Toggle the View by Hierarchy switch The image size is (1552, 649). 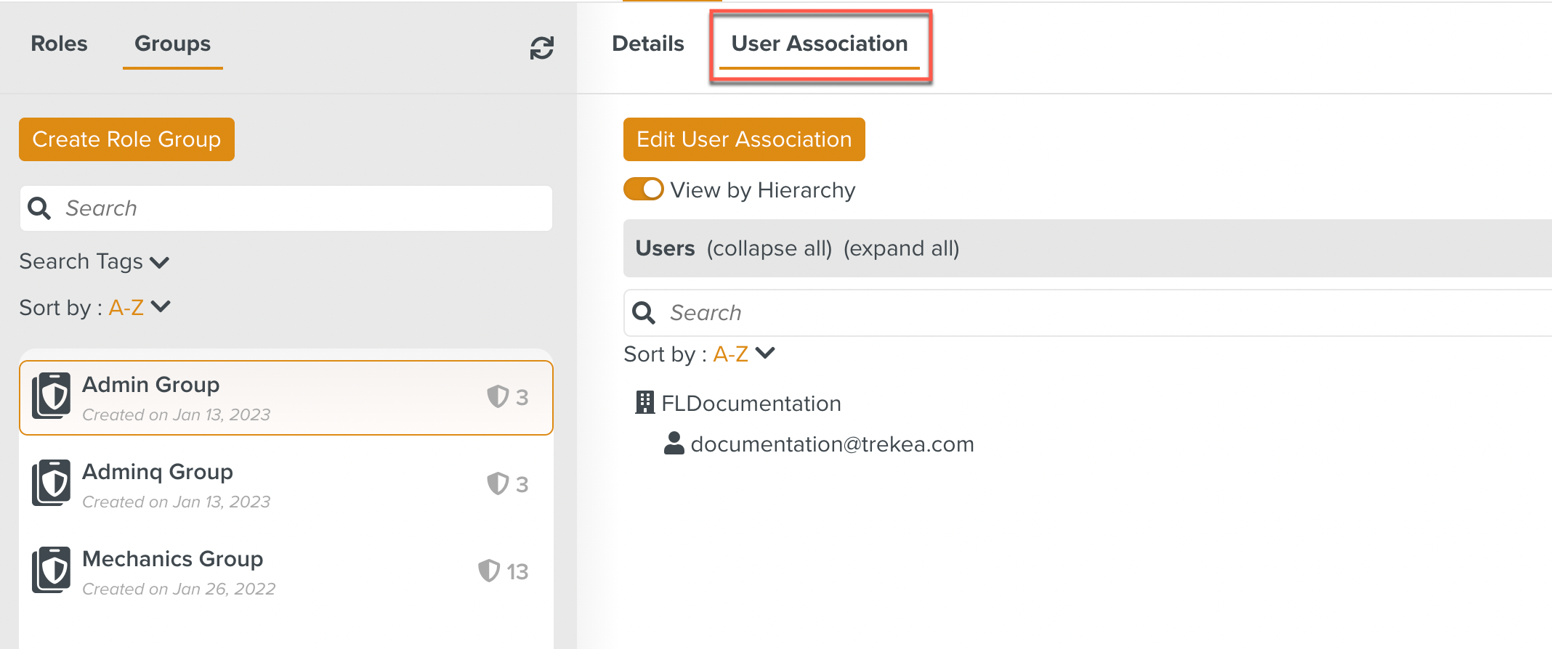click(644, 189)
